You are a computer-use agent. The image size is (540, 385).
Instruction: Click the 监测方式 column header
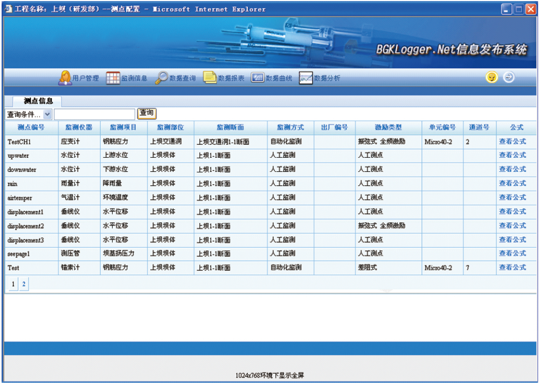coord(290,127)
